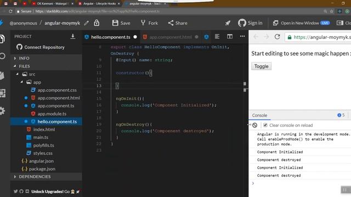The height and width of the screenshot is (197, 351).
Task: Expand the DEPENDENCIES section
Action: [x=46, y=177]
